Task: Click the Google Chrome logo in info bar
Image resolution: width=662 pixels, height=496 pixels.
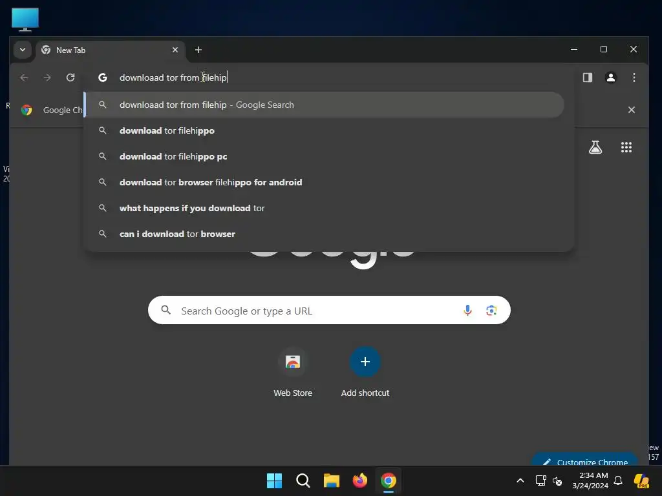Action: point(27,110)
